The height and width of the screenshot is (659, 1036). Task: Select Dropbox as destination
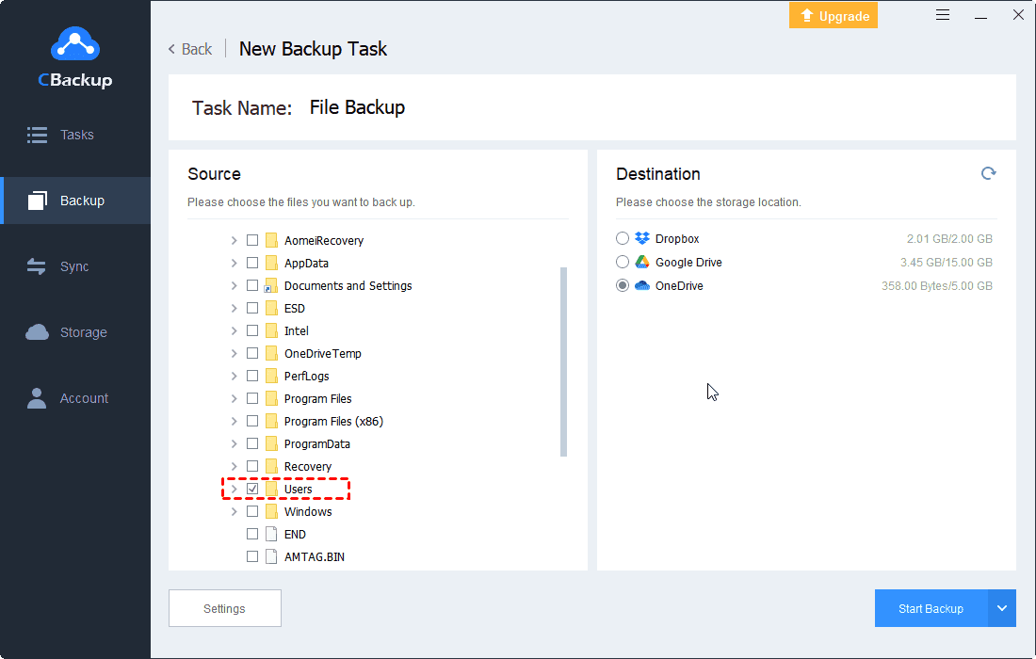[x=622, y=238]
